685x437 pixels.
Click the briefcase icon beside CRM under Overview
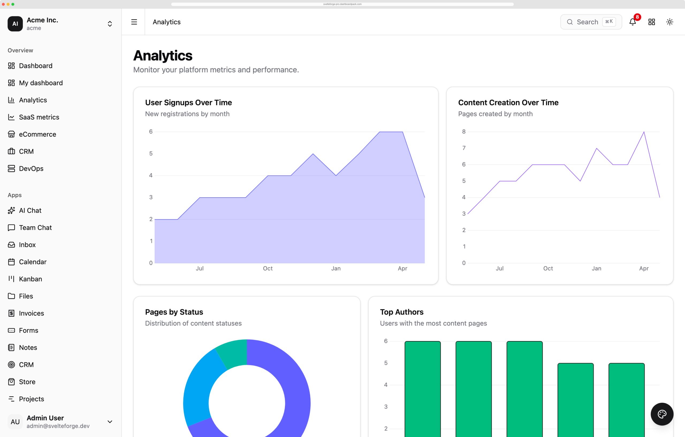point(12,151)
